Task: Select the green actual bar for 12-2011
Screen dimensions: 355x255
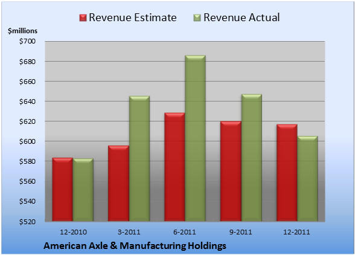Action: [x=307, y=179]
